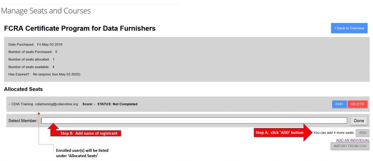Select the Manage Seats and Courses title
This screenshot has width=373, height=161.
46,11
